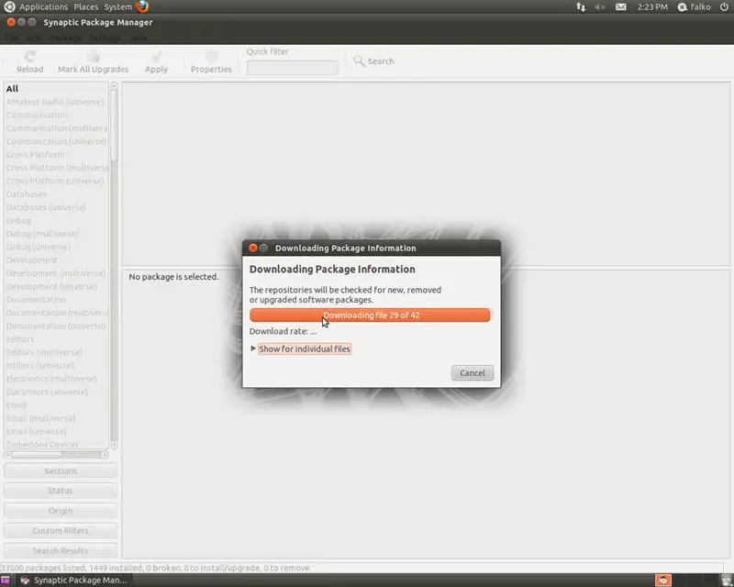This screenshot has width=734, height=587.
Task: Click the section list vertical scrollbar
Action: click(x=114, y=127)
